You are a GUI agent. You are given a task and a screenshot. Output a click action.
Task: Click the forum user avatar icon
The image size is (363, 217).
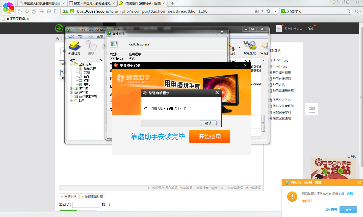[279, 29]
